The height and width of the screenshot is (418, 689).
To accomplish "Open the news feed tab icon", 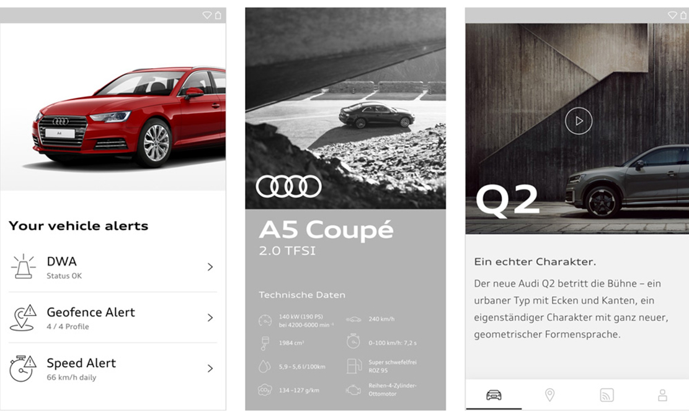I will coord(607,394).
